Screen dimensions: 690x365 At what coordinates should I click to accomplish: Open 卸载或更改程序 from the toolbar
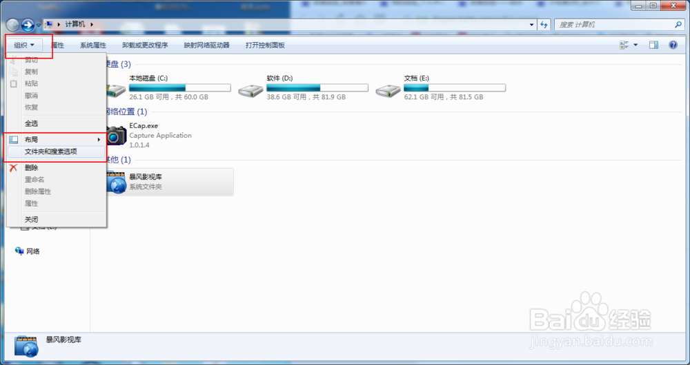pos(145,45)
